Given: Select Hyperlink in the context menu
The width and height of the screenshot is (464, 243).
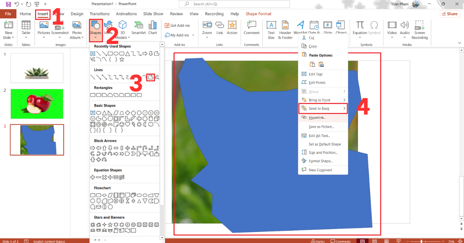Looking at the screenshot, I should [323, 118].
